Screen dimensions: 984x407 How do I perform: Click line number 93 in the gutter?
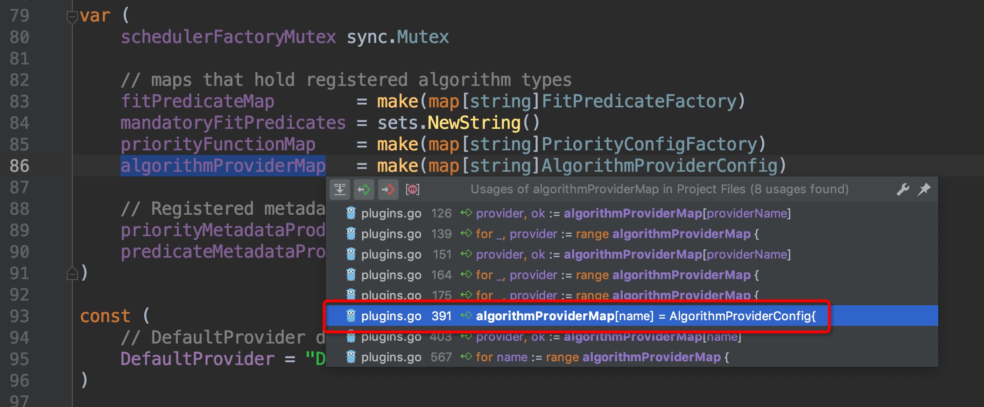click(19, 316)
